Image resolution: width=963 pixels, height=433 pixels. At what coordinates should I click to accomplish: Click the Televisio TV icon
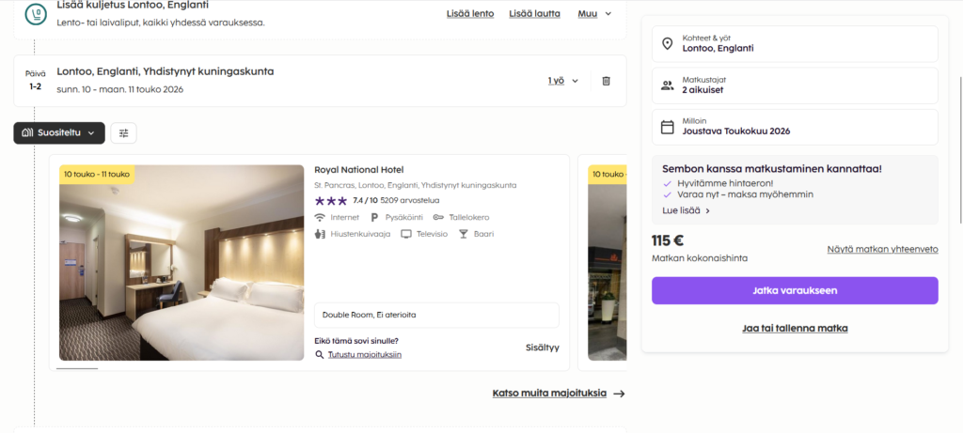click(x=406, y=234)
